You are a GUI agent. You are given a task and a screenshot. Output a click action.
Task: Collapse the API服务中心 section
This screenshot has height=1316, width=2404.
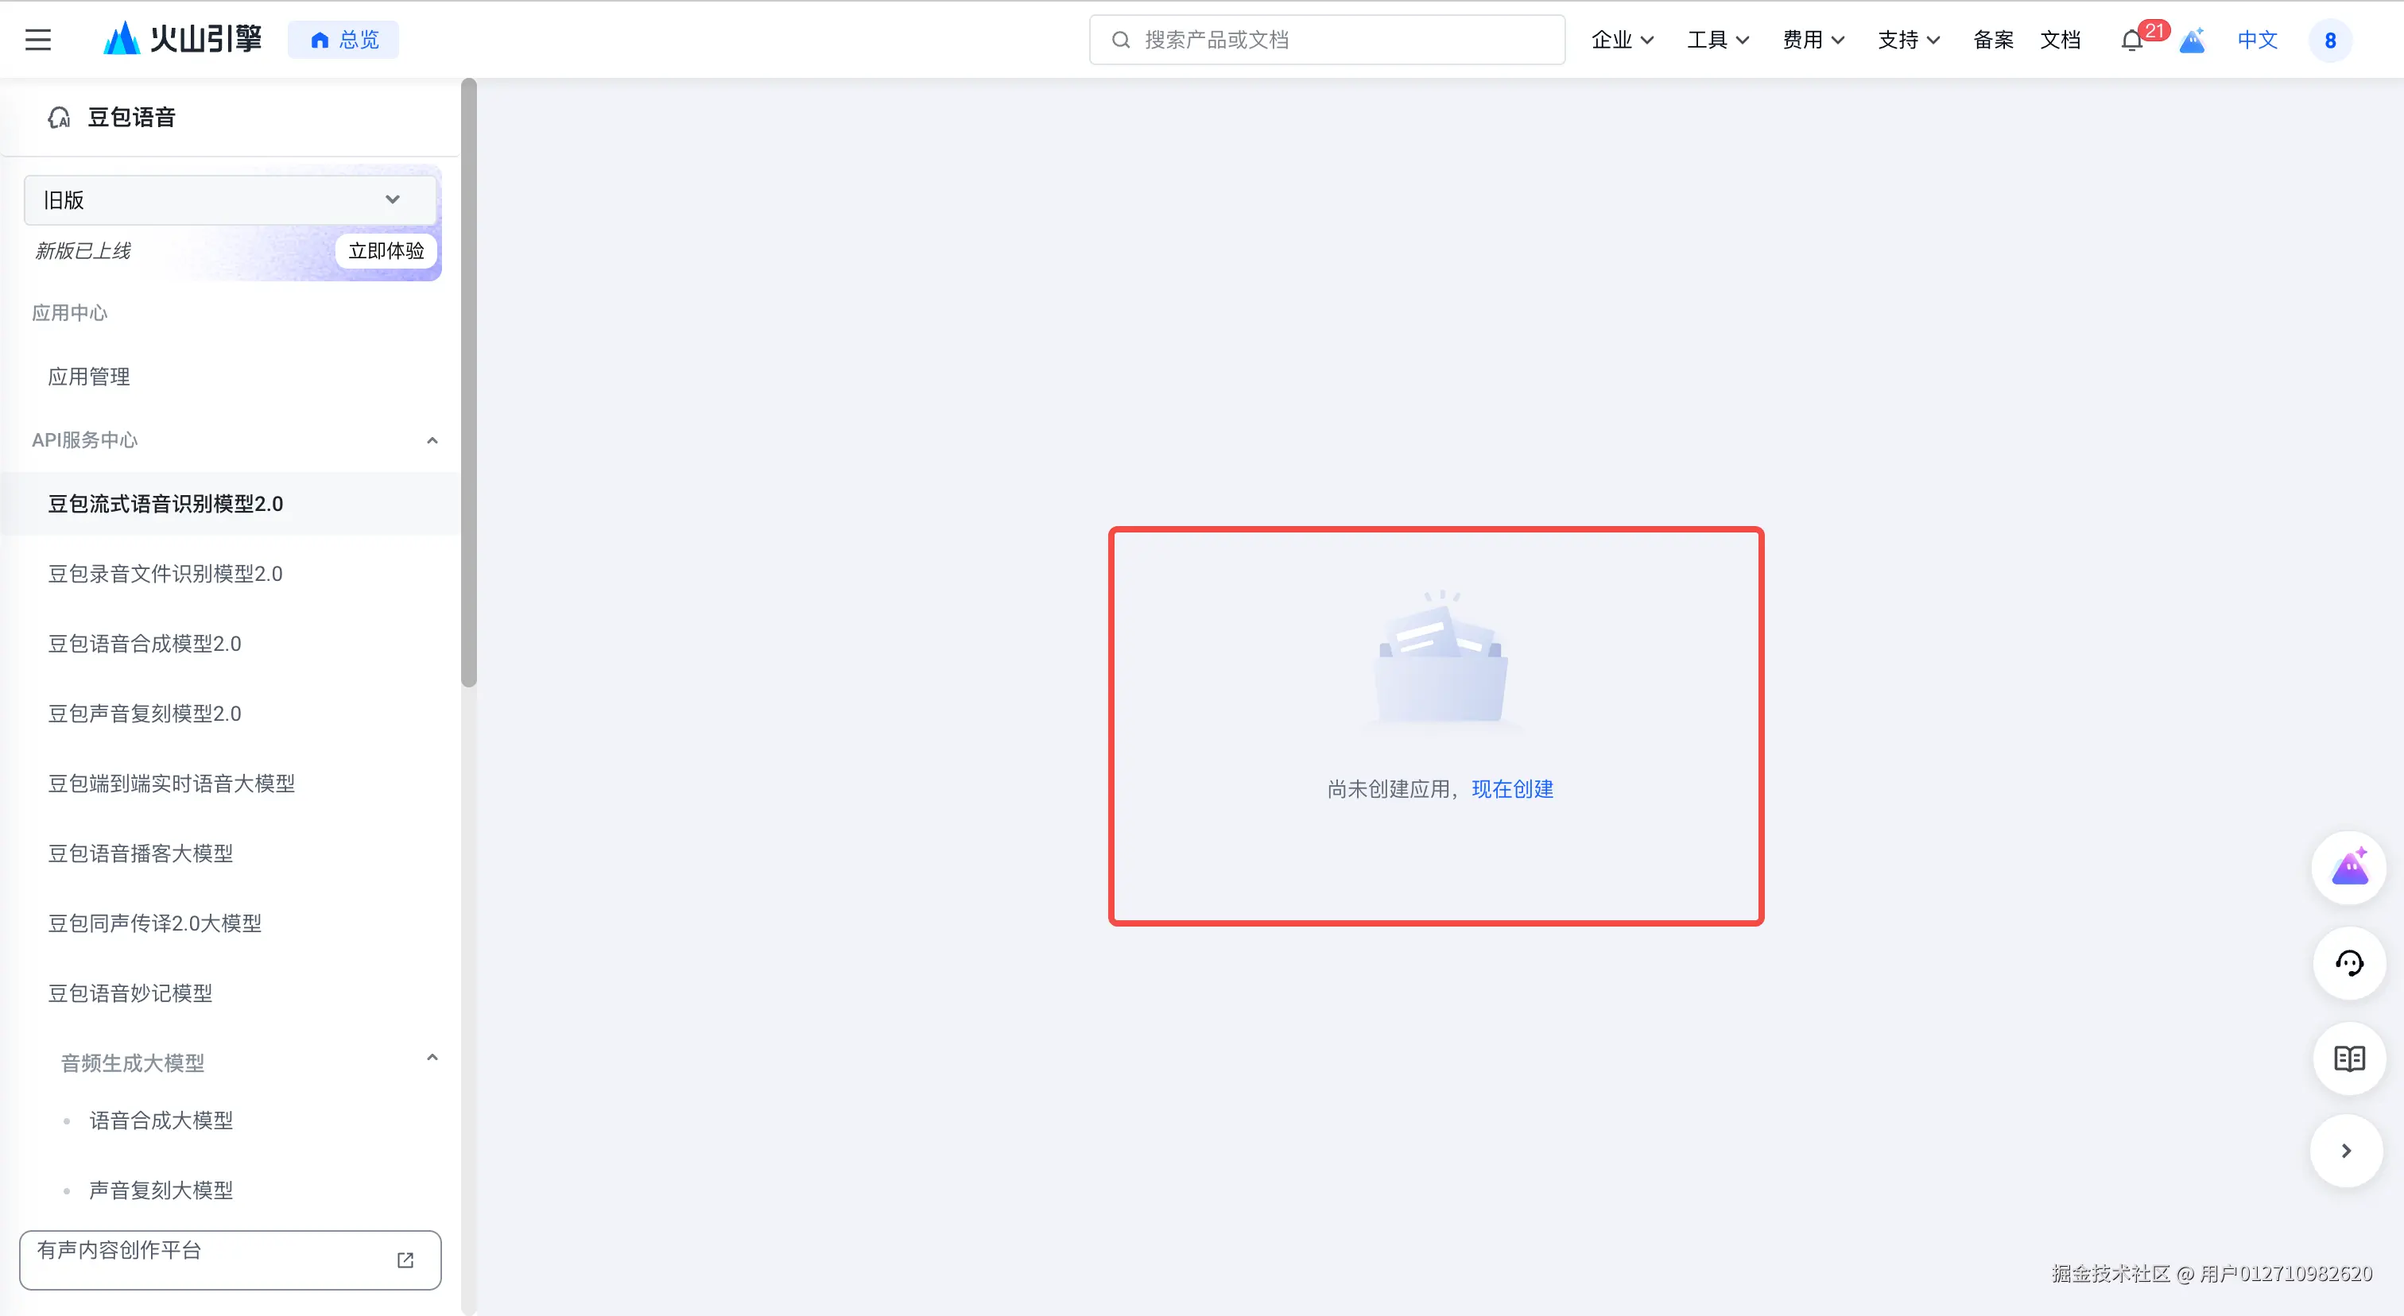coord(432,440)
